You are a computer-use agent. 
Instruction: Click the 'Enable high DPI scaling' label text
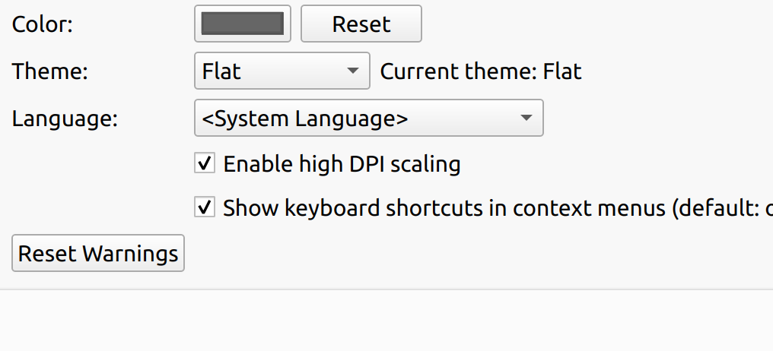pyautogui.click(x=342, y=164)
